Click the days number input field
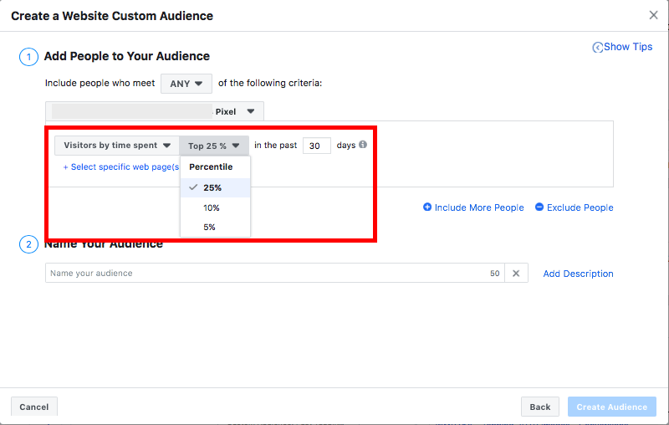The height and width of the screenshot is (425, 669). 316,146
